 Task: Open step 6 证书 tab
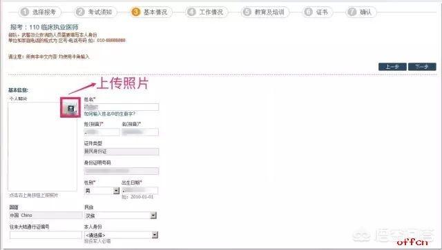pos(318,12)
